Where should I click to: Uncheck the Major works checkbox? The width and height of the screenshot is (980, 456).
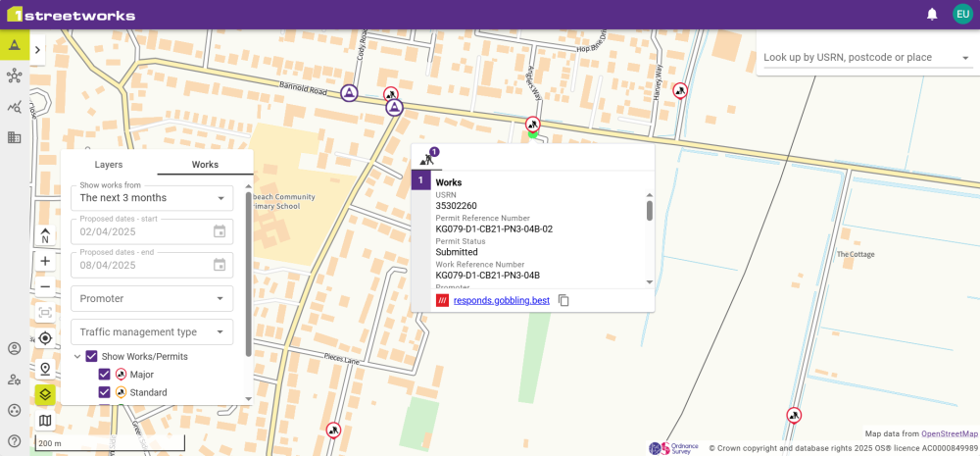(105, 375)
